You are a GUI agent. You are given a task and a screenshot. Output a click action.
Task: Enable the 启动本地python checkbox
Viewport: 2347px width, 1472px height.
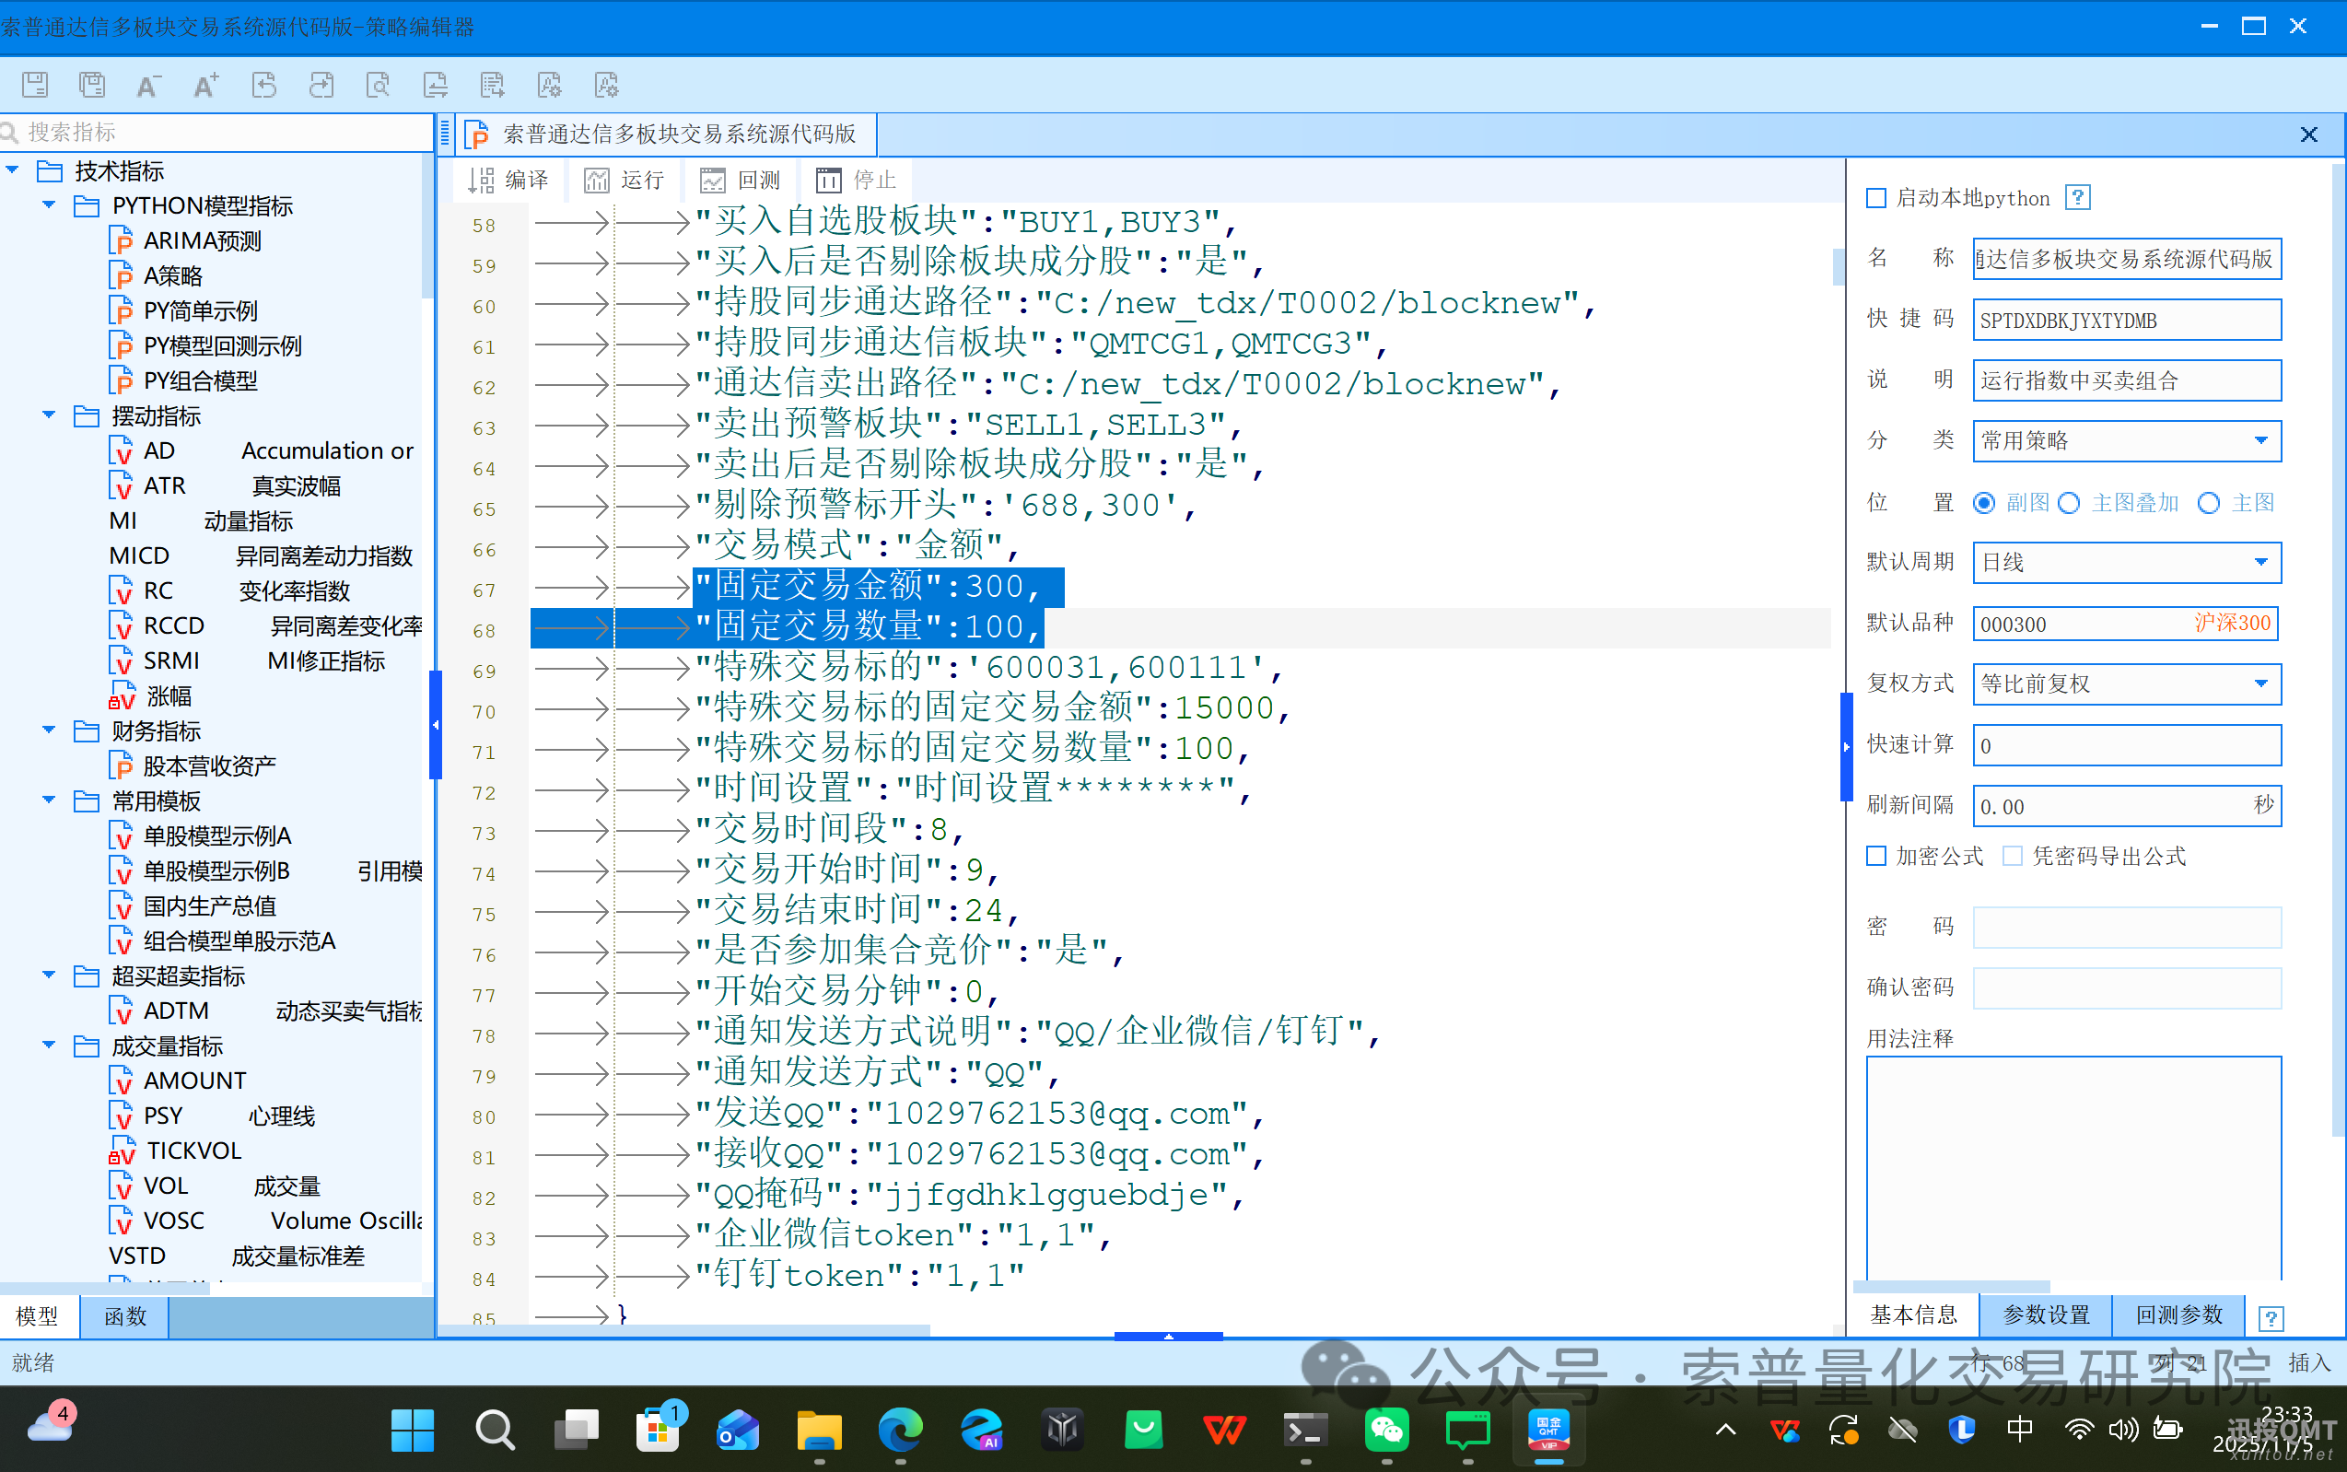pos(1875,198)
